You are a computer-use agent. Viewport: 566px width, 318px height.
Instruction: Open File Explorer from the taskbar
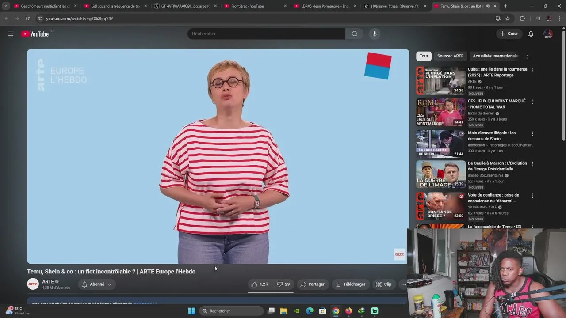coord(284,311)
